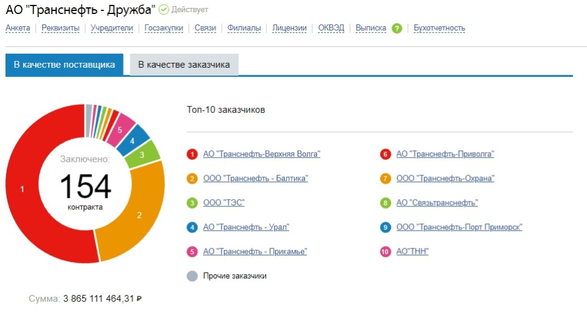Open the 'Лицензии' section
Viewport: 587px width, 334px height.
[289, 28]
